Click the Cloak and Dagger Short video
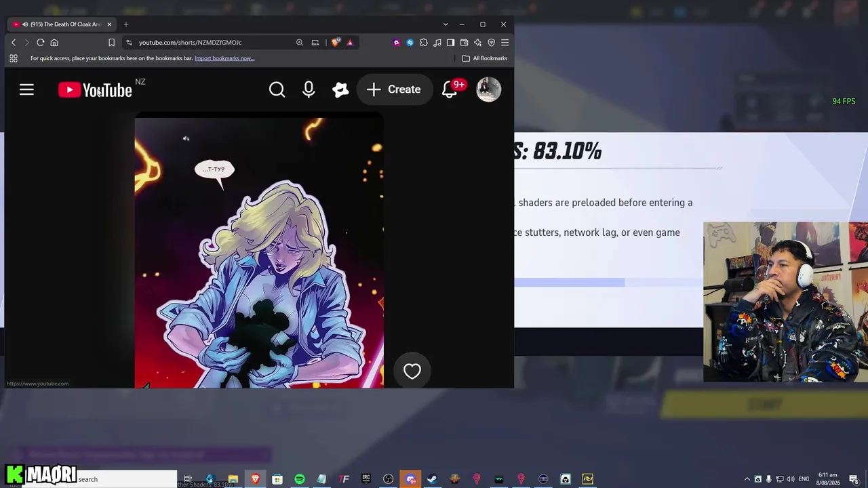Image resolution: width=868 pixels, height=488 pixels. click(259, 251)
